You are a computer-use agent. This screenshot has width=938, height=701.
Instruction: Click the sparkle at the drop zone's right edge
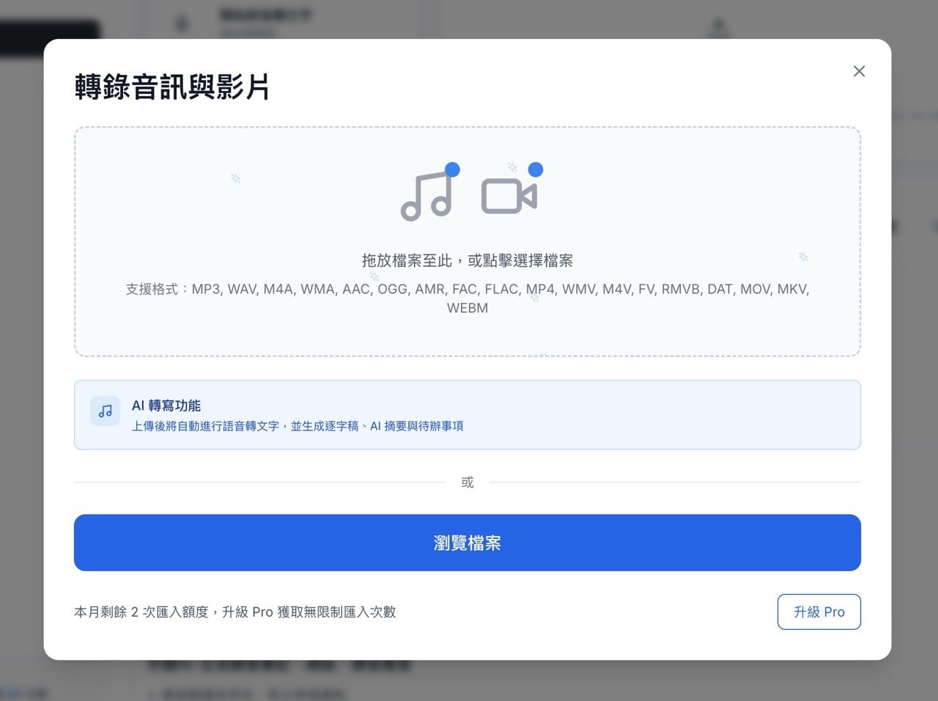803,258
